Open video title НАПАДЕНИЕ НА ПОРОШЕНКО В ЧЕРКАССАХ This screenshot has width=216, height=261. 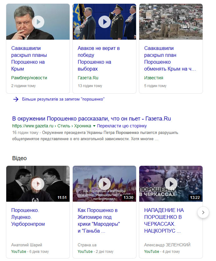pyautogui.click(x=164, y=220)
